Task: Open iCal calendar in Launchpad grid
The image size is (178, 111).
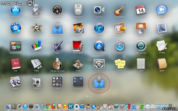Action: [x=141, y=10]
